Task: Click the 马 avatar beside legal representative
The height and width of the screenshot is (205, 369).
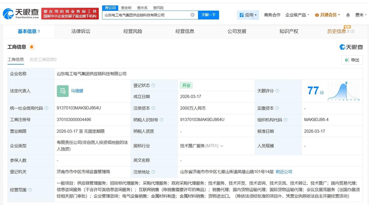Action: (x=63, y=91)
